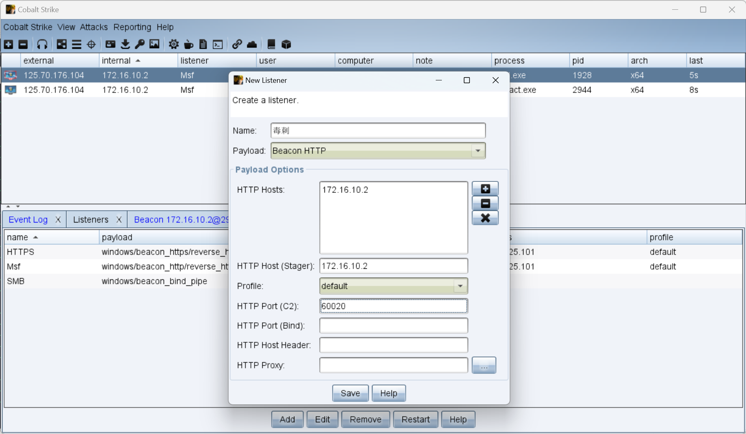Screen dimensions: 746x434
Task: Open the book help icon in toolbar
Action: tap(271, 44)
